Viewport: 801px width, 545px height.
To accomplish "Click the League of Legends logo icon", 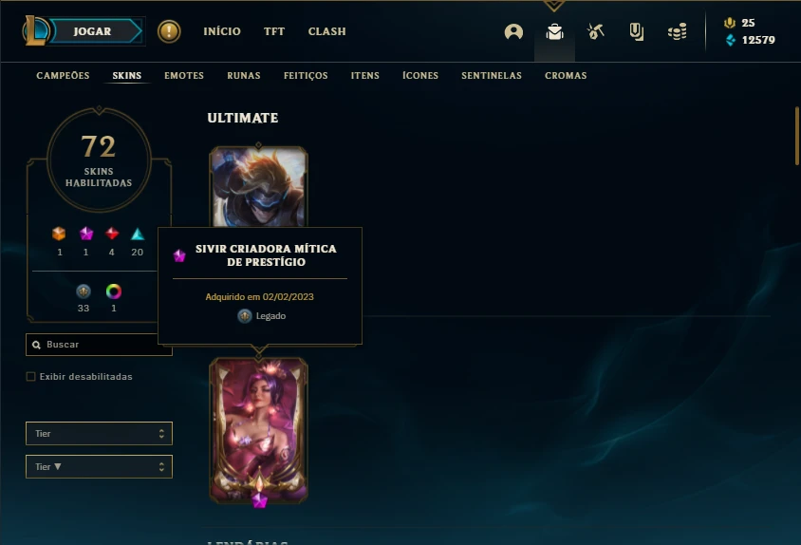I will pyautogui.click(x=35, y=30).
